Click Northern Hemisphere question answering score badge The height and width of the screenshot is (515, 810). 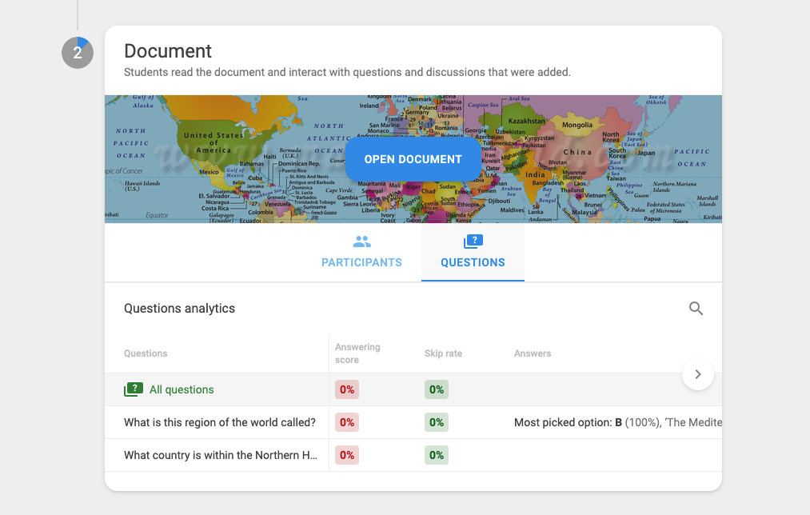click(346, 455)
